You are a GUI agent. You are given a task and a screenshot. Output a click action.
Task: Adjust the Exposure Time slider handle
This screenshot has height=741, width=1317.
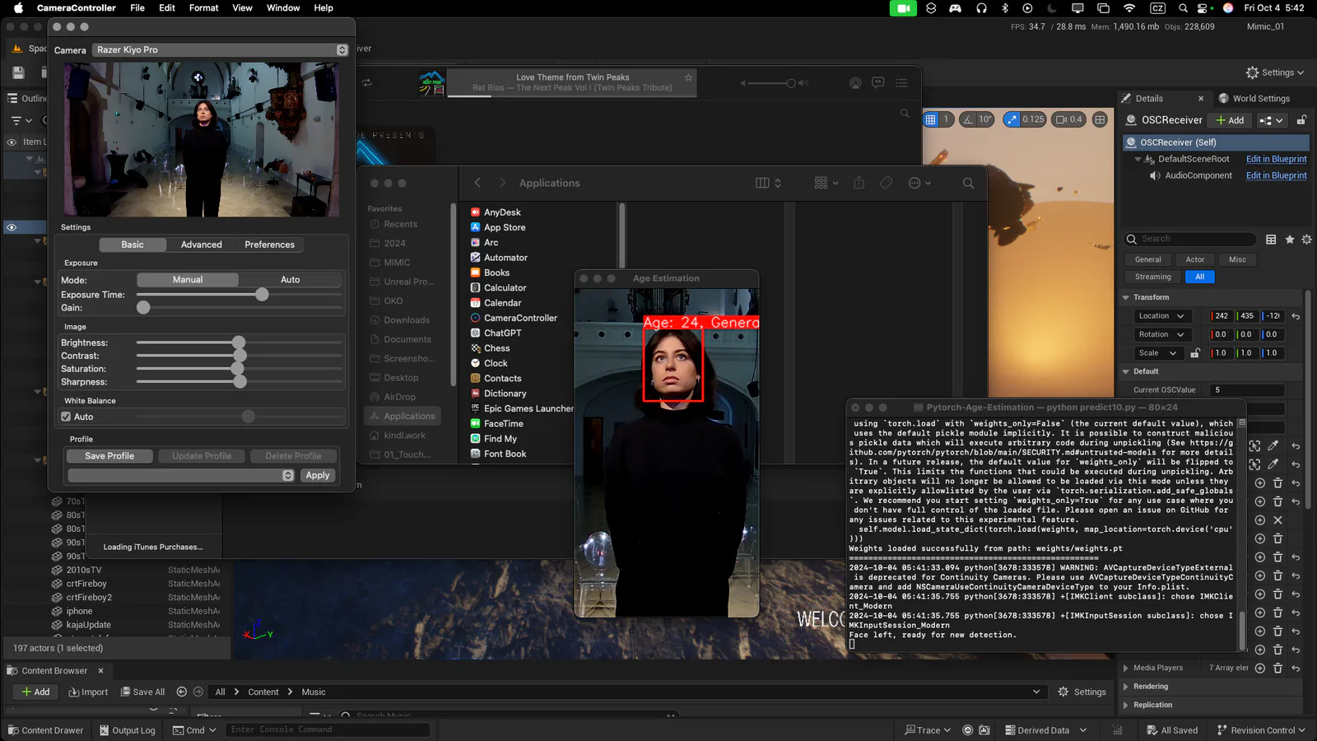point(262,294)
